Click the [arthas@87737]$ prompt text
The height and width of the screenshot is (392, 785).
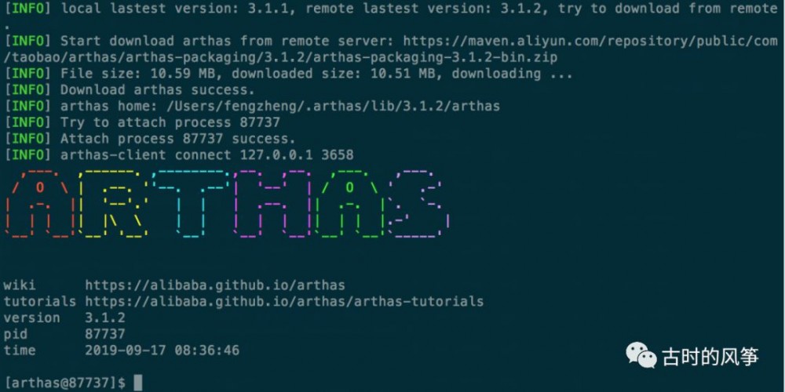pos(64,383)
